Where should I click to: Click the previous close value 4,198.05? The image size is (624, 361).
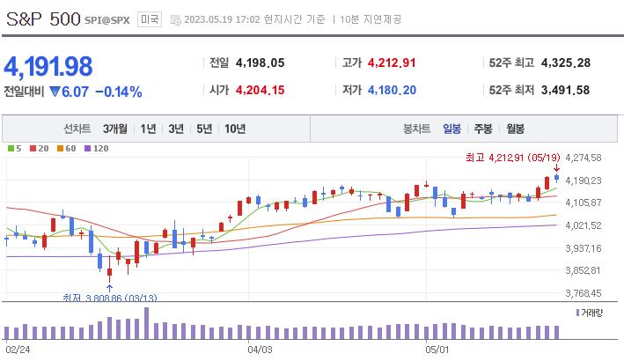[x=260, y=63]
